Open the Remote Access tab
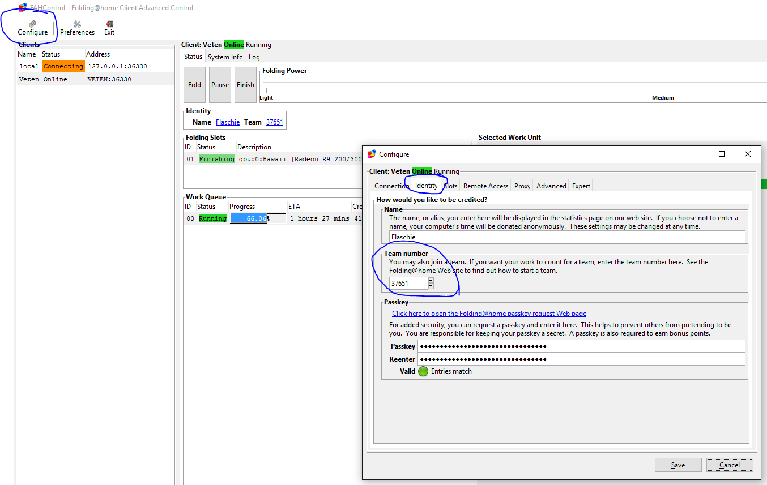 point(486,186)
